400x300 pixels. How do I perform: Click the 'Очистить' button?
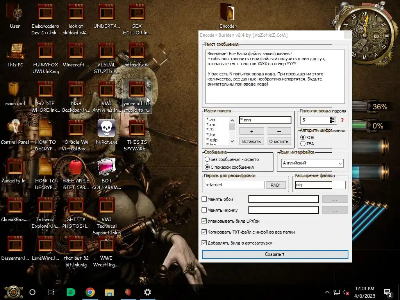click(279, 141)
